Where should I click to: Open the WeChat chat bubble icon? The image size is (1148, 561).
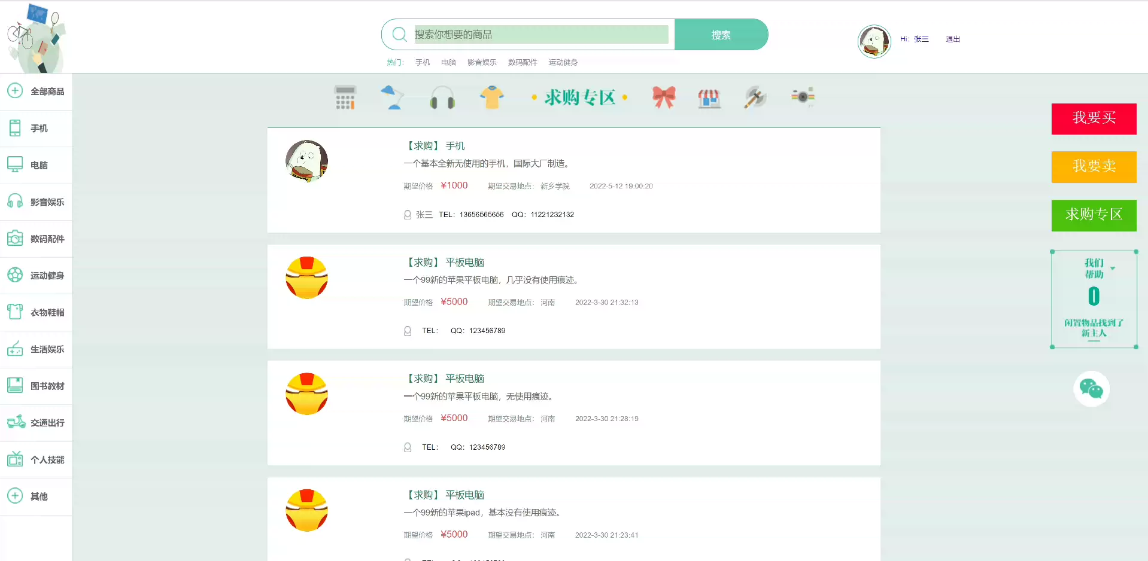click(1091, 389)
